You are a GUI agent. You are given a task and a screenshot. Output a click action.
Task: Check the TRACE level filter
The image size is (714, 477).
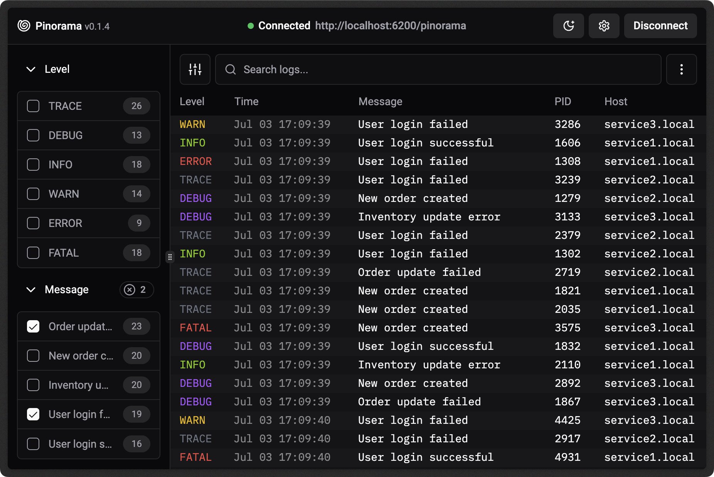point(33,106)
